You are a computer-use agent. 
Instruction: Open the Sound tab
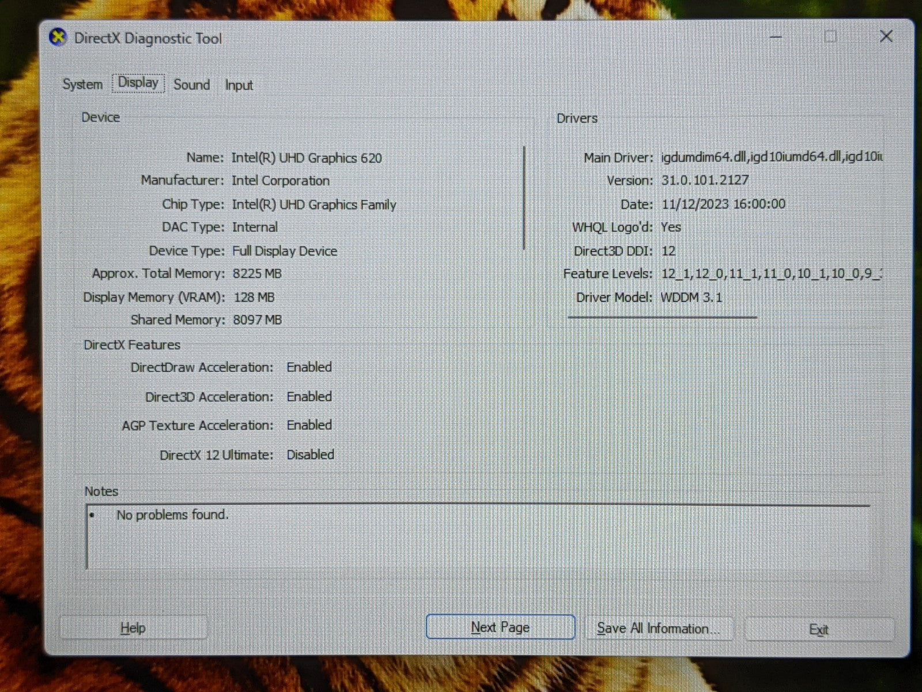[x=191, y=85]
